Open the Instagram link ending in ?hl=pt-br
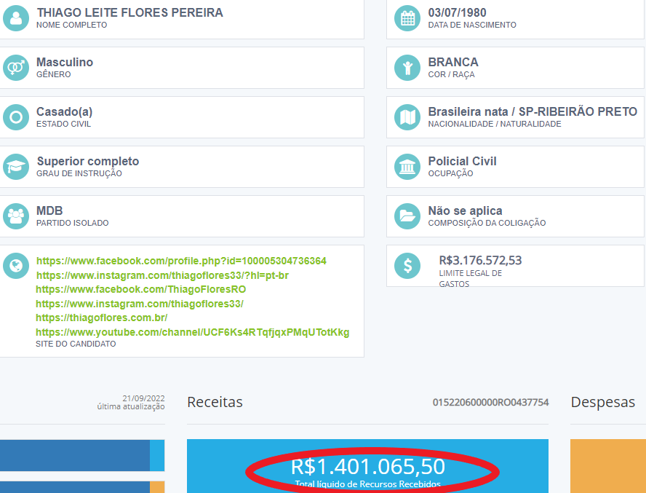The height and width of the screenshot is (493, 646). coord(162,275)
